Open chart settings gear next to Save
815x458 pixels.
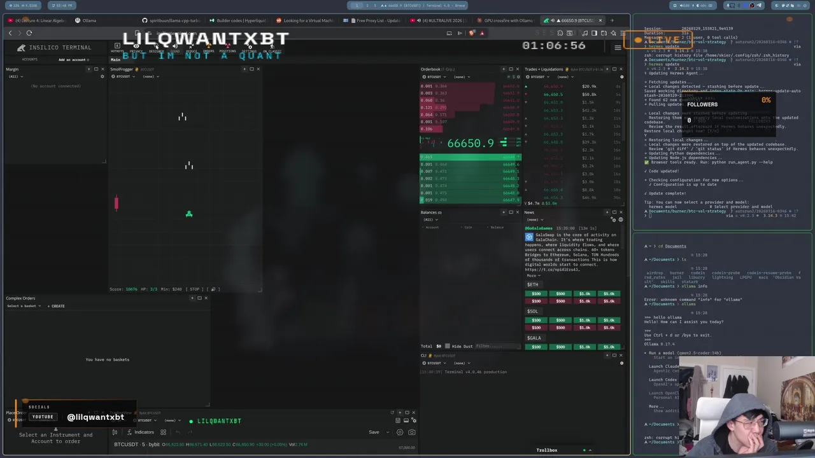tap(400, 432)
